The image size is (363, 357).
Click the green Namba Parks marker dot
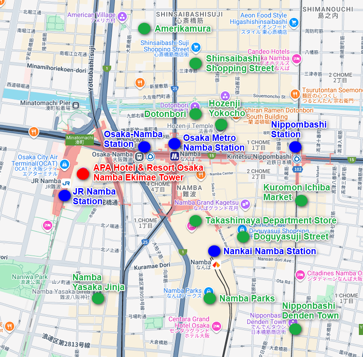pyautogui.click(x=210, y=298)
